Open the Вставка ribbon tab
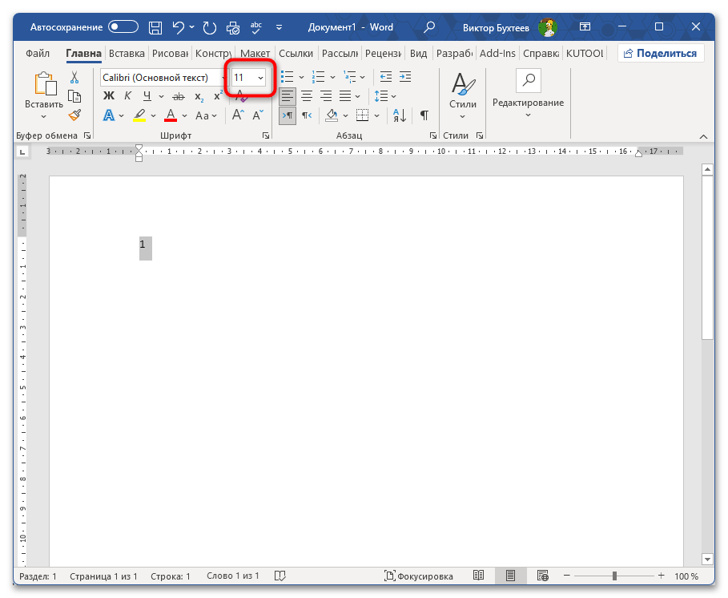The height and width of the screenshot is (598, 728). (127, 54)
